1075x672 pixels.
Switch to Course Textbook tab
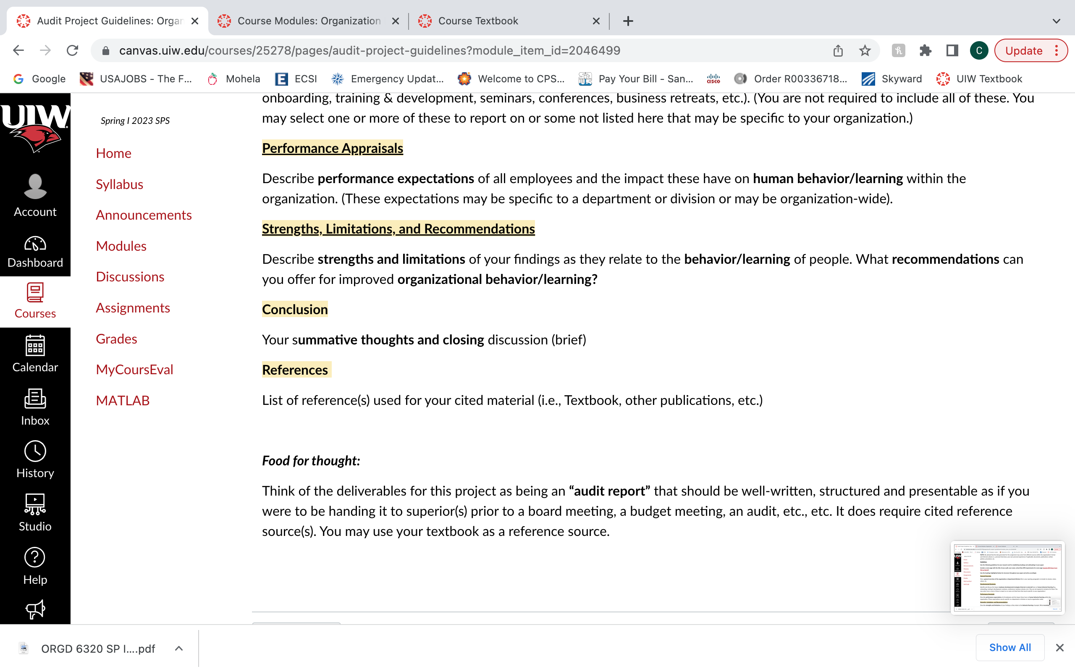(509, 21)
